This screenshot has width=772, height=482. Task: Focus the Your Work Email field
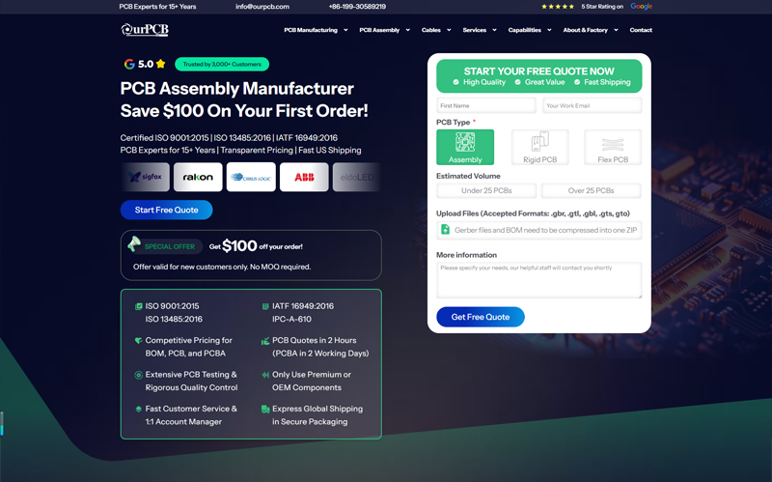593,105
